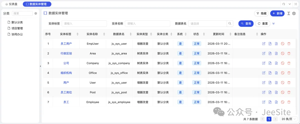
Task: Open the 20 条/页 page size dropdown
Action: tap(287, 119)
